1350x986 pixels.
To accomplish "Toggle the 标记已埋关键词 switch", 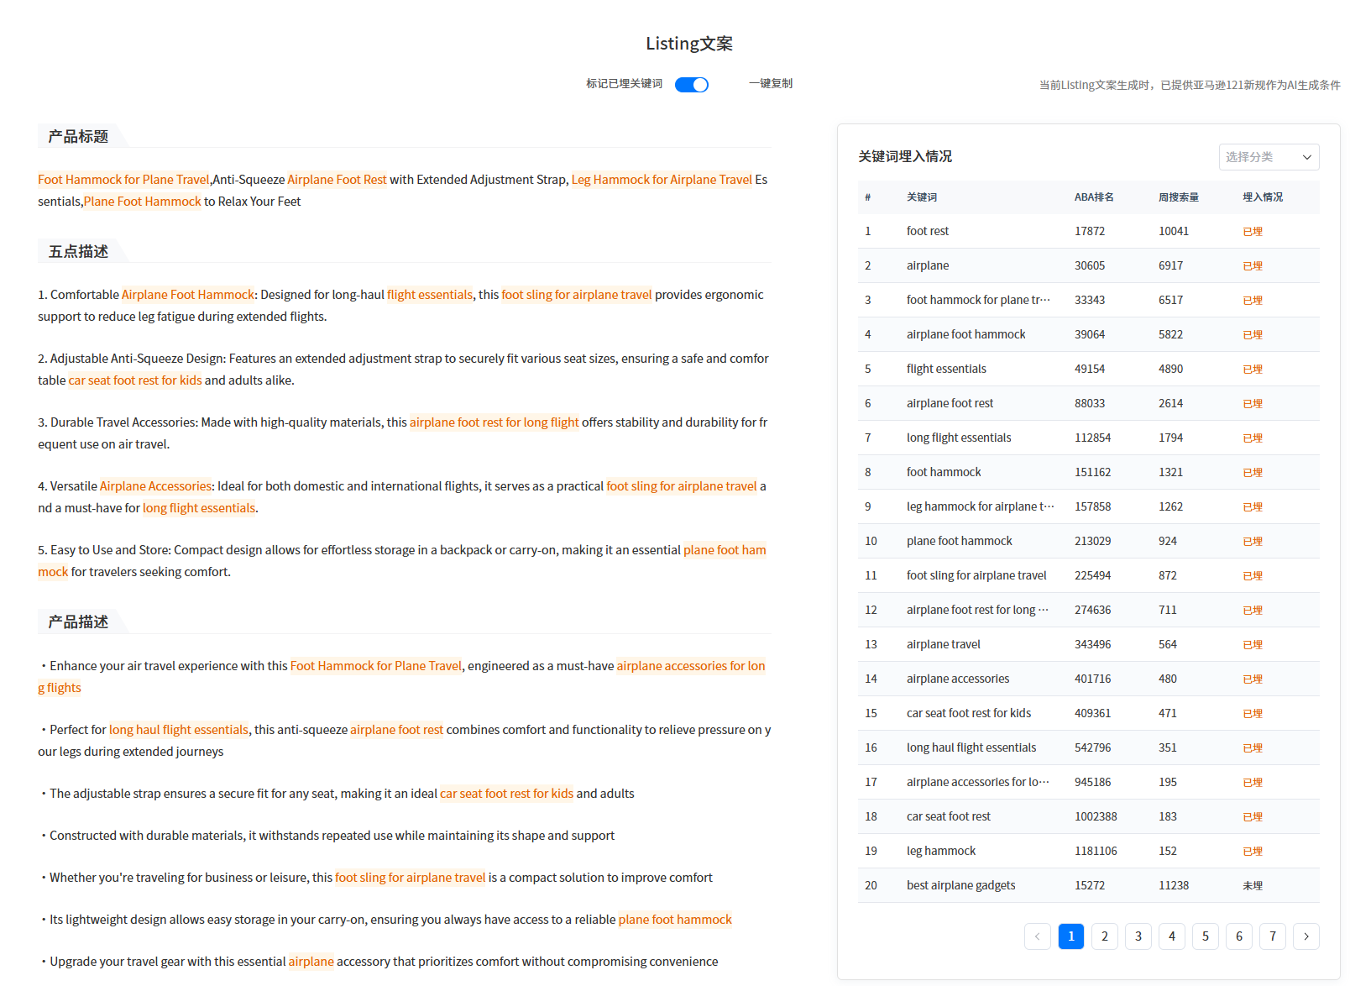I will click(692, 85).
